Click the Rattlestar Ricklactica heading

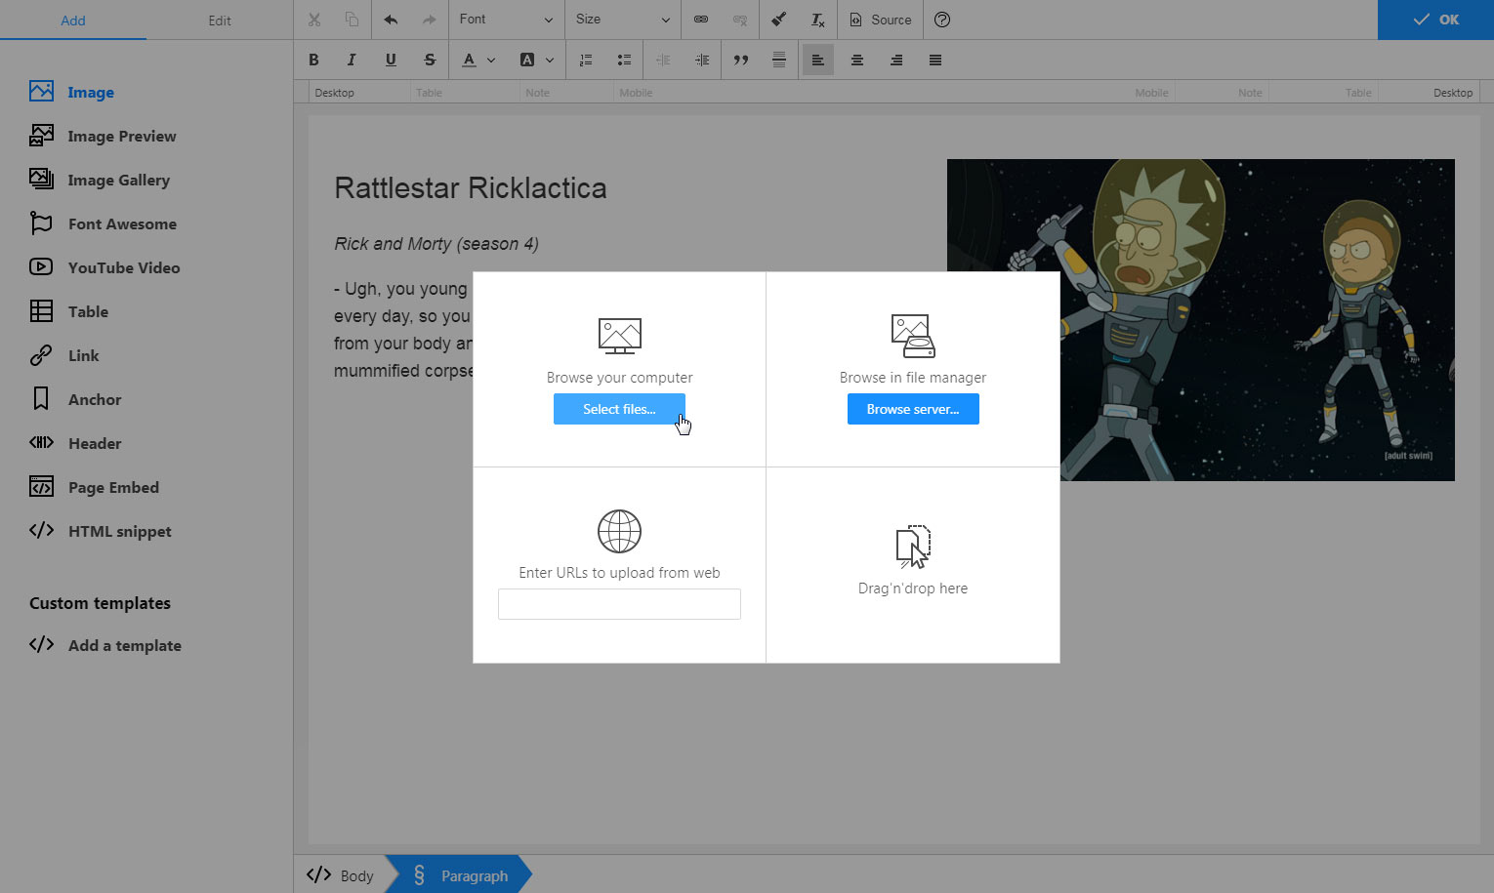click(x=471, y=187)
